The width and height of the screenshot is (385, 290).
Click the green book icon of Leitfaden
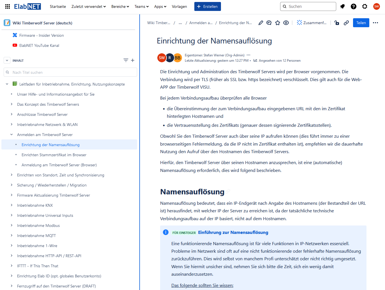[15, 84]
